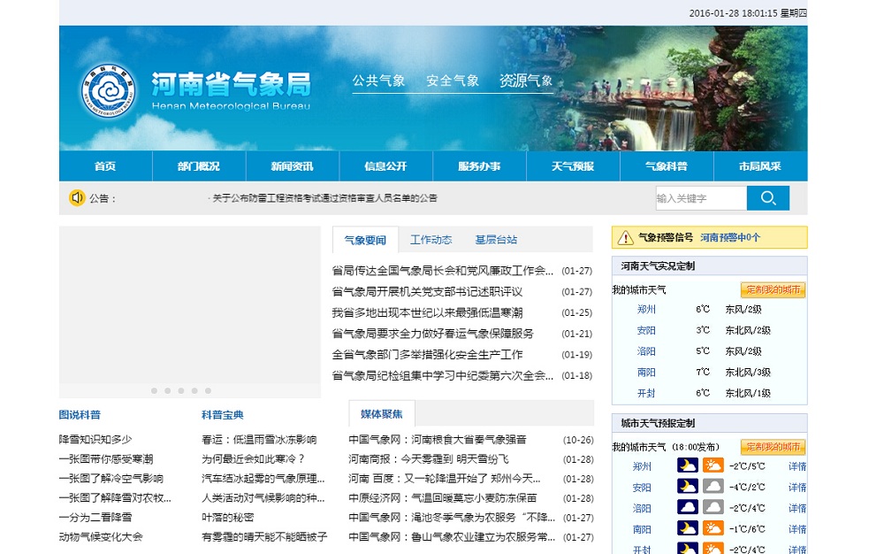Click 开封 in the current weather list
This screenshot has height=554, width=884.
pos(646,393)
